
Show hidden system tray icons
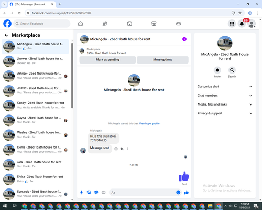click(x=225, y=206)
